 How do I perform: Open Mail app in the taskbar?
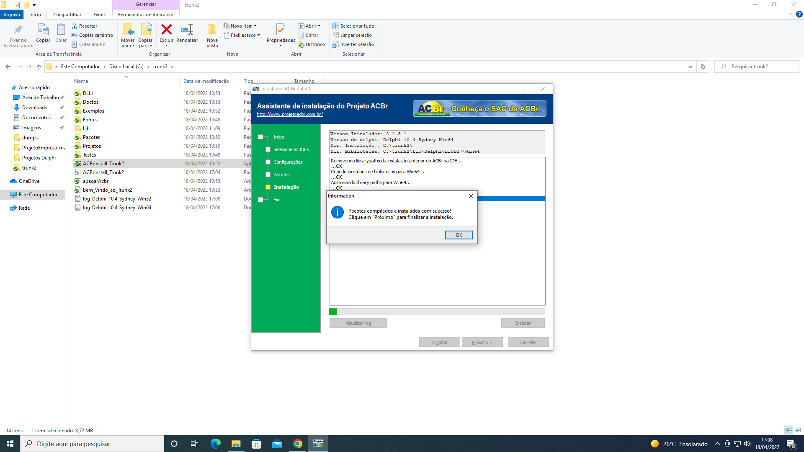277,444
